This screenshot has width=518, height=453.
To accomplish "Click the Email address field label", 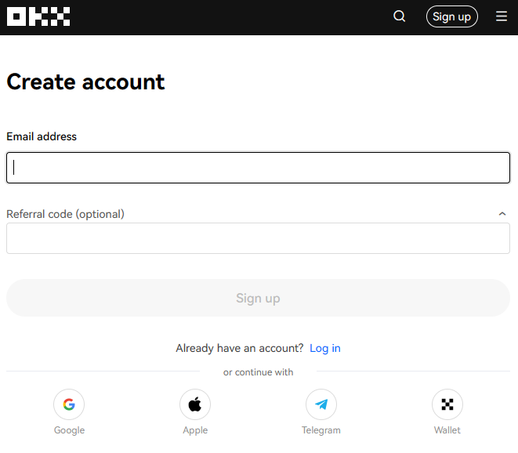I will 42,136.
